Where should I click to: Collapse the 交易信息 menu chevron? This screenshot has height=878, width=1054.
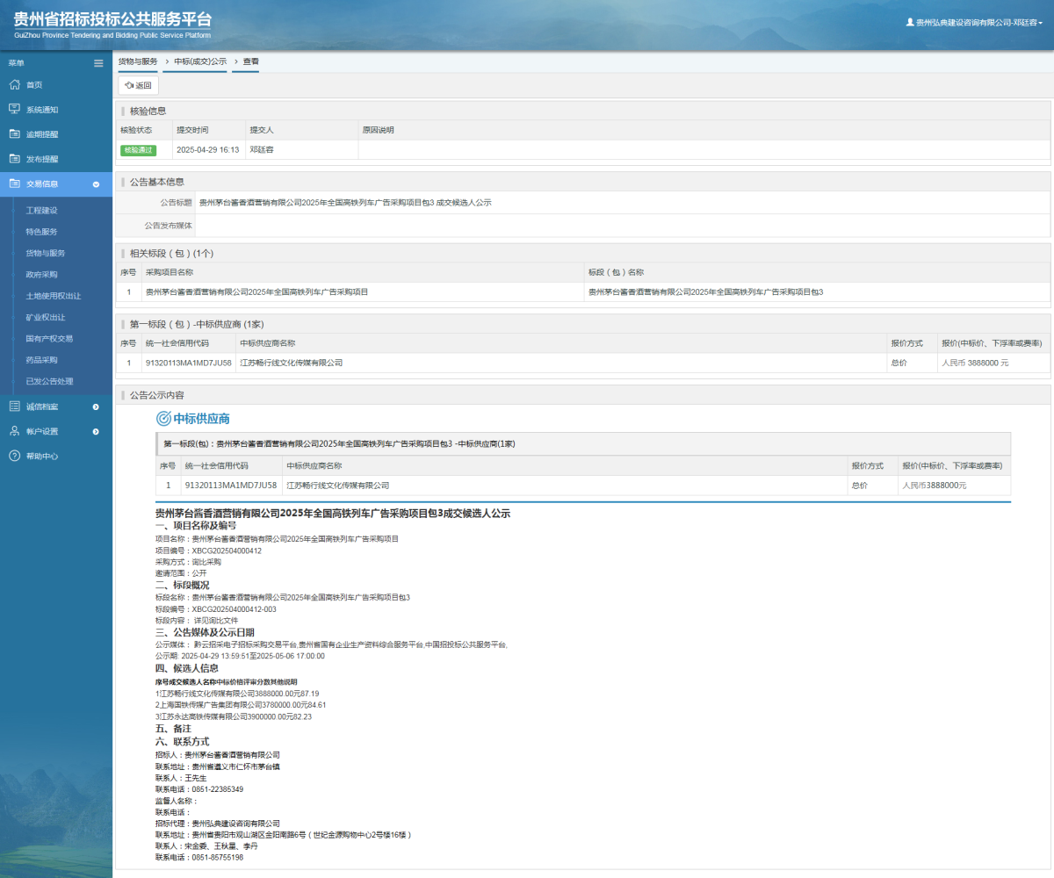pos(96,184)
